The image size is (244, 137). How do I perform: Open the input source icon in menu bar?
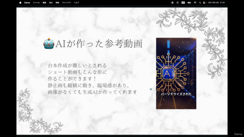point(183,3)
